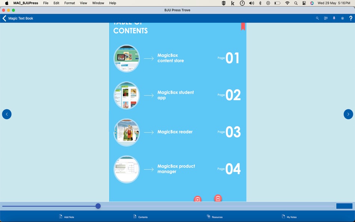The image size is (355, 222).
Task: Click the page progress slider handle
Action: point(98,206)
